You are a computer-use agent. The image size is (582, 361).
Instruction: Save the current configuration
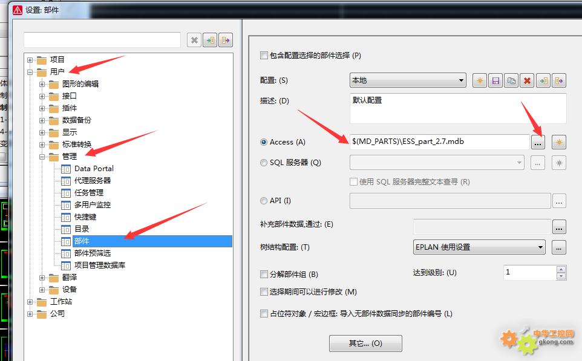(x=495, y=80)
